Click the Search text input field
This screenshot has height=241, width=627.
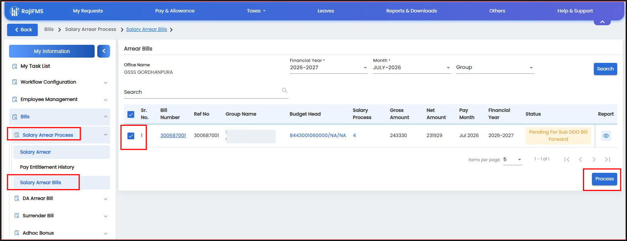tap(206, 92)
